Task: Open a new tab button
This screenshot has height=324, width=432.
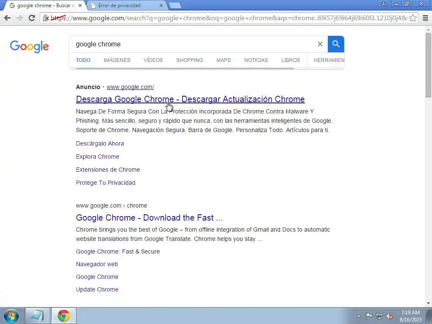Action: (x=174, y=5)
